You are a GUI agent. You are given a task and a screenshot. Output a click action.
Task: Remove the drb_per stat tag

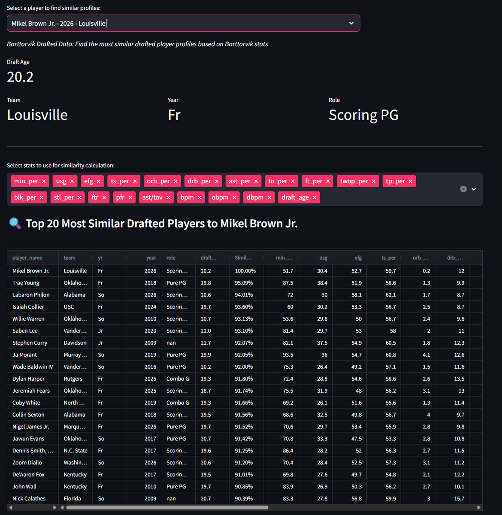point(217,182)
